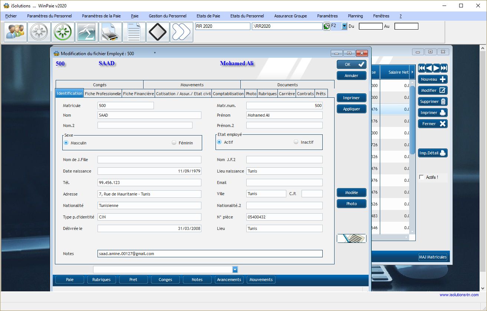
Task: Select the Féminin radio button
Action: tap(174, 143)
